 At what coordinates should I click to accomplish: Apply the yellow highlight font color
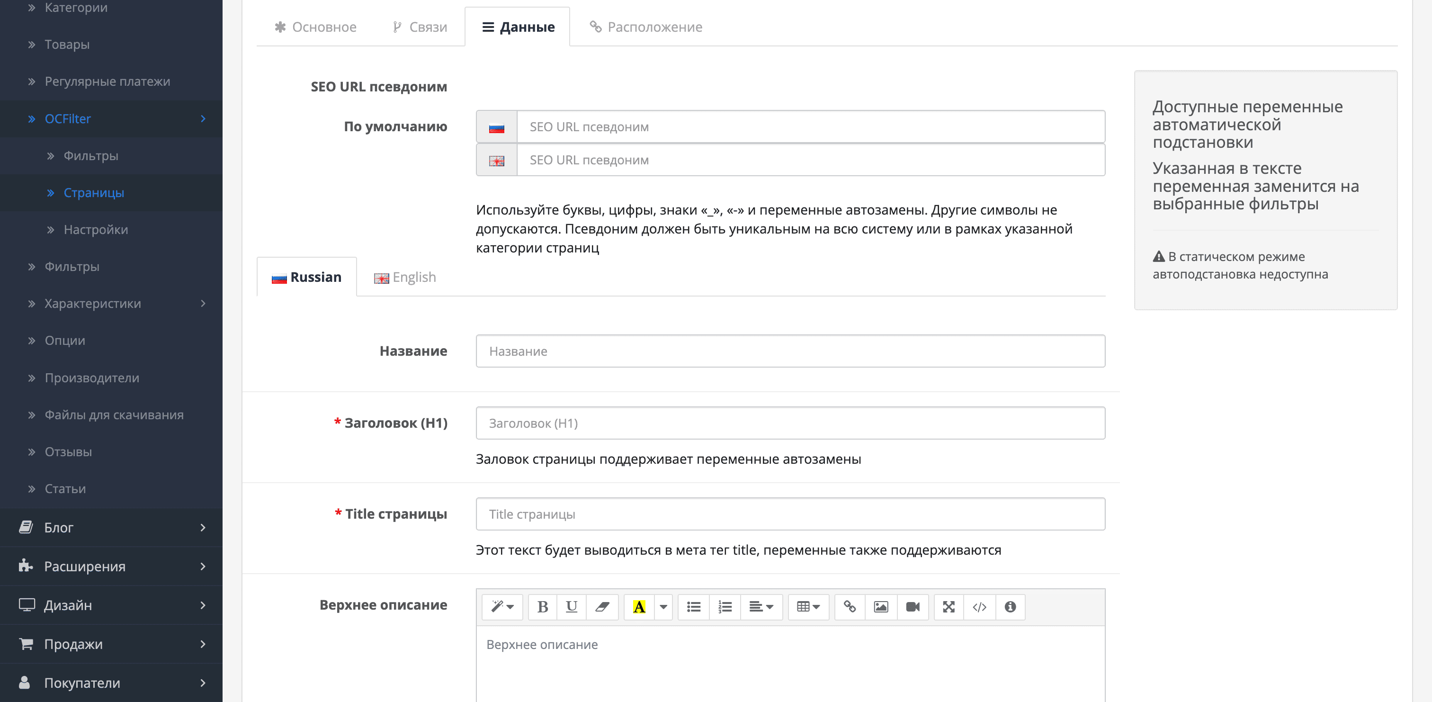point(639,606)
